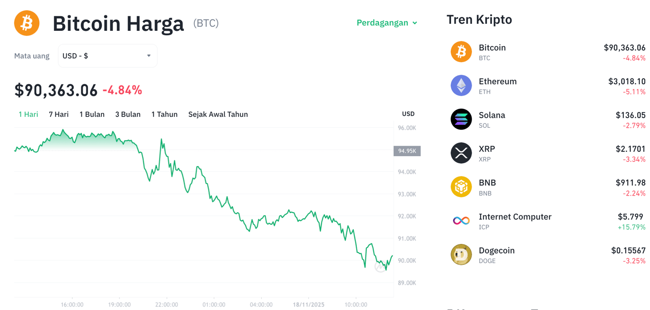Select the Ethereum icon in the trending list
The image size is (650, 310).
pos(461,85)
